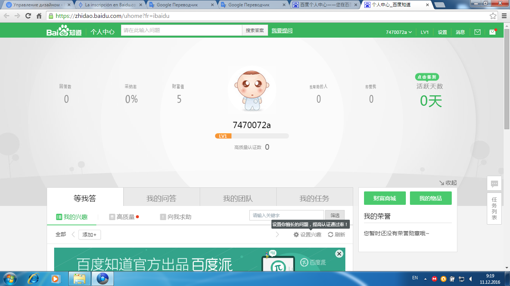Screen dimensions: 510x286
Task: Click the 筛选 filter button
Action: pos(335,215)
